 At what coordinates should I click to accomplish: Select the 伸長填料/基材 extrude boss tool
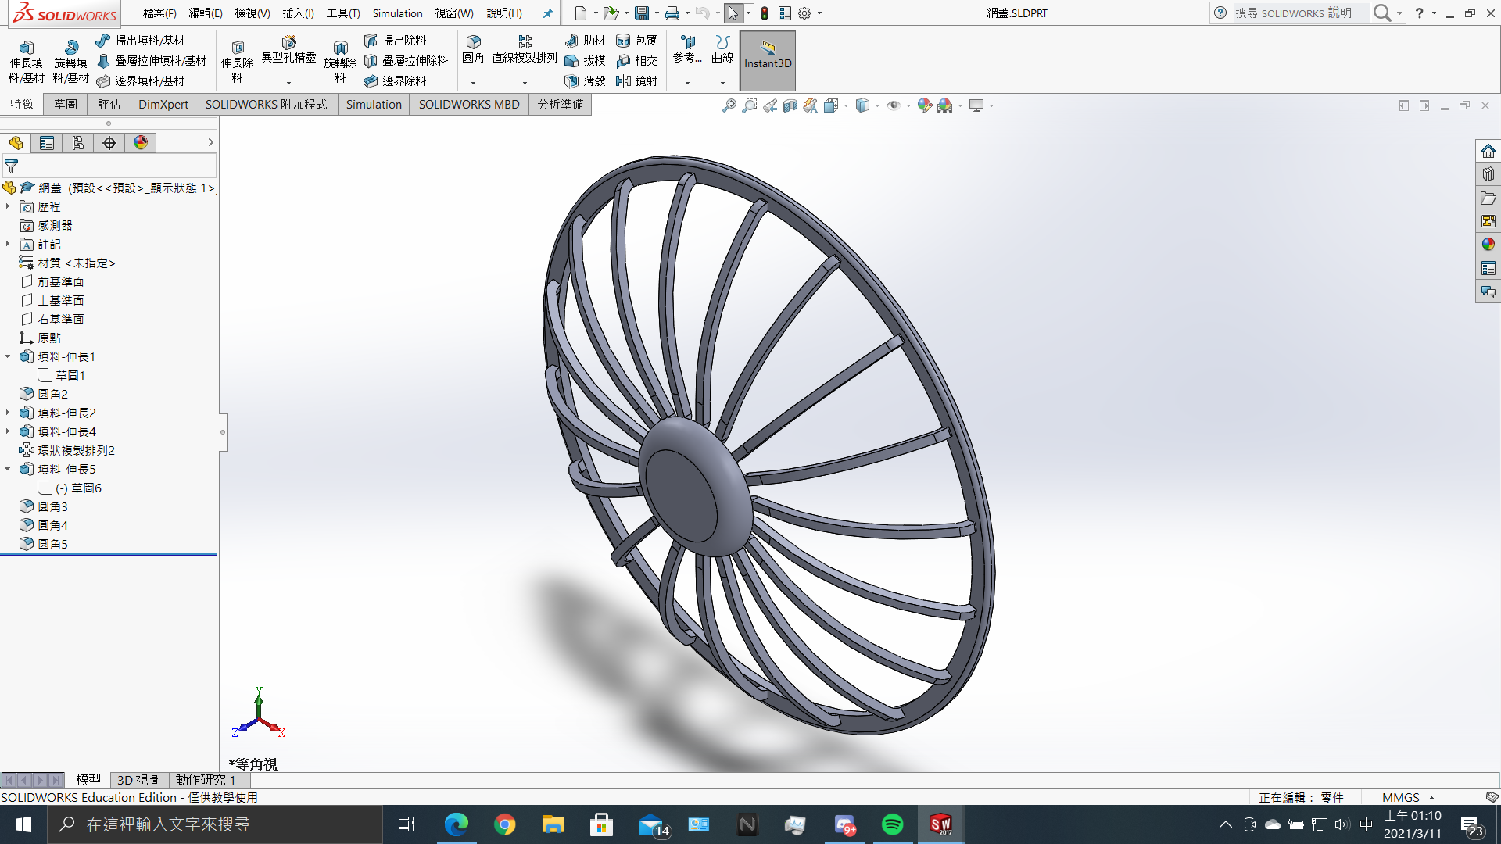[26, 61]
